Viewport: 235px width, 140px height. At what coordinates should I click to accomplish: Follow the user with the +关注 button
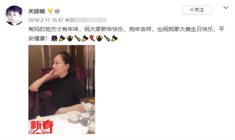(x=197, y=10)
